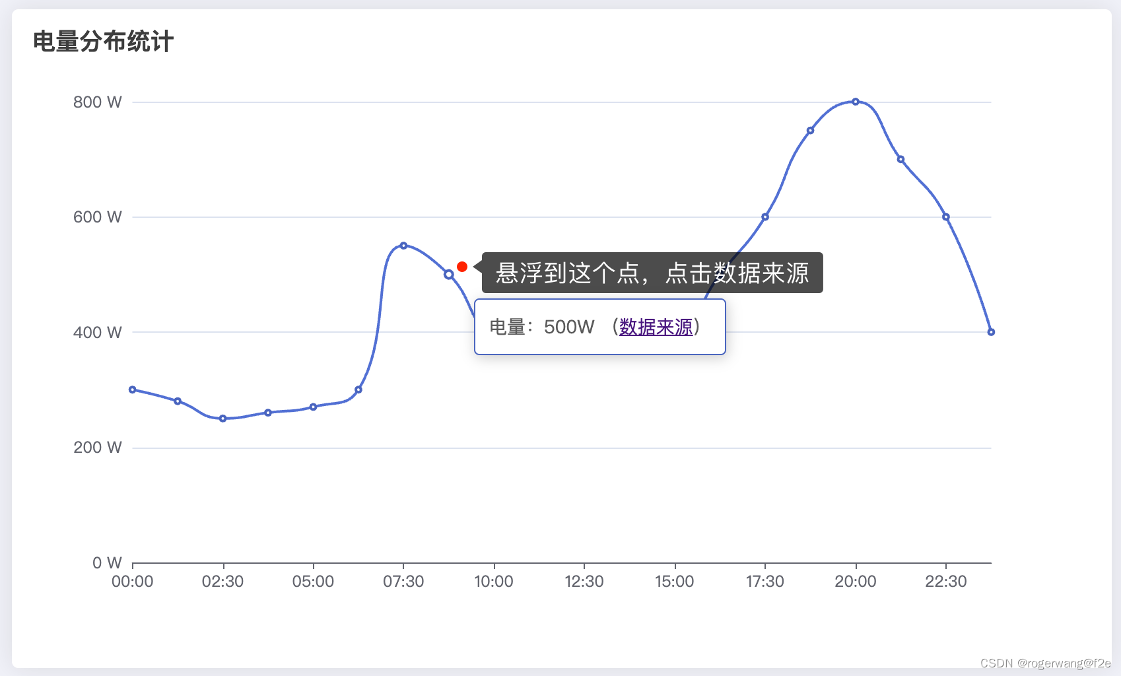Select the 750W data point before 20:00
This screenshot has width=1121, height=676.
coord(811,131)
